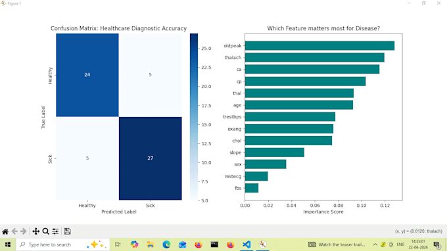Click the 'Sick' label on the predicted axis

coord(151,206)
